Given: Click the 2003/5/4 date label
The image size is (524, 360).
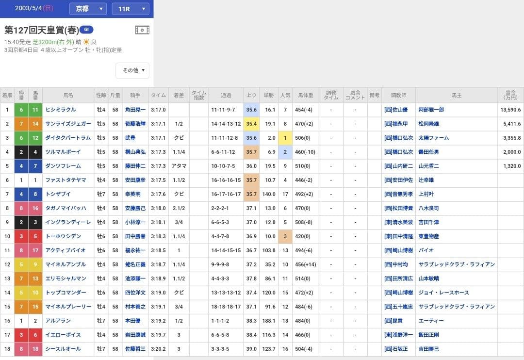Looking at the screenshot, I should pyautogui.click(x=34, y=8).
